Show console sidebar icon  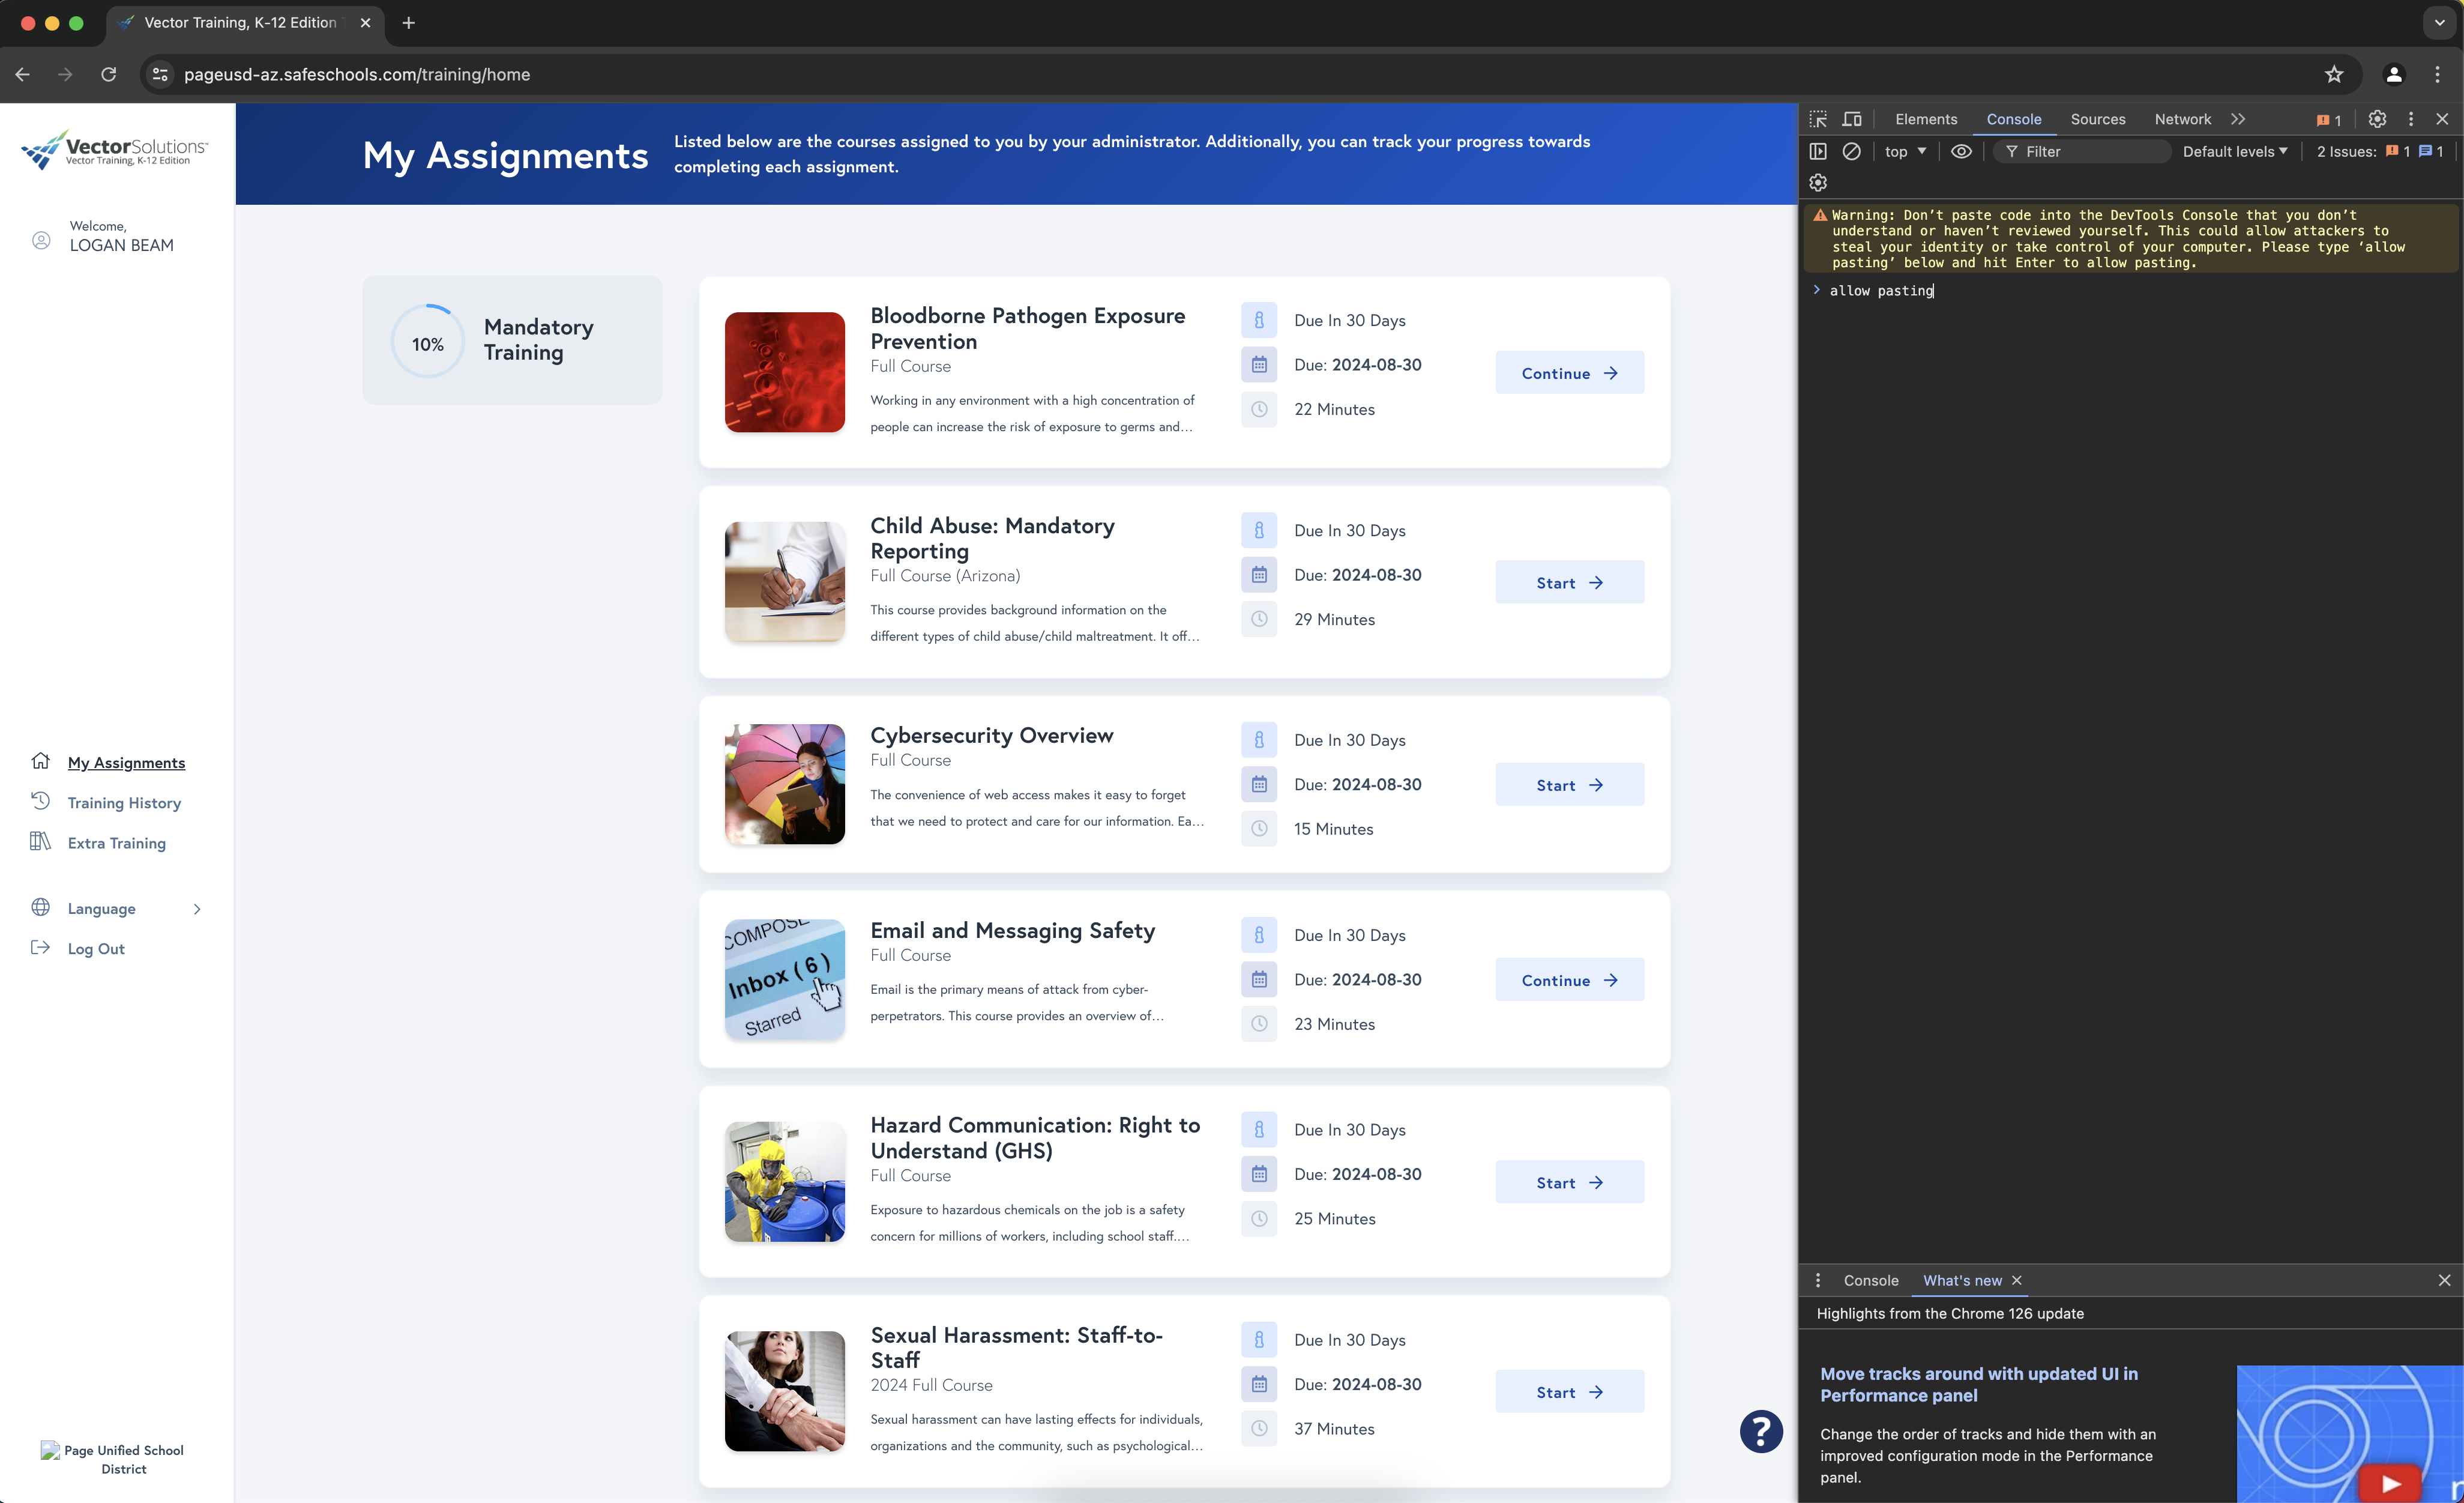1818,151
